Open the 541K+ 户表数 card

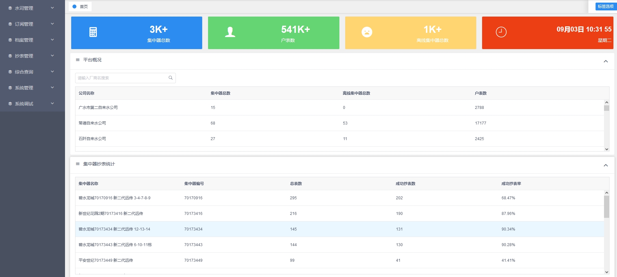[x=274, y=33]
